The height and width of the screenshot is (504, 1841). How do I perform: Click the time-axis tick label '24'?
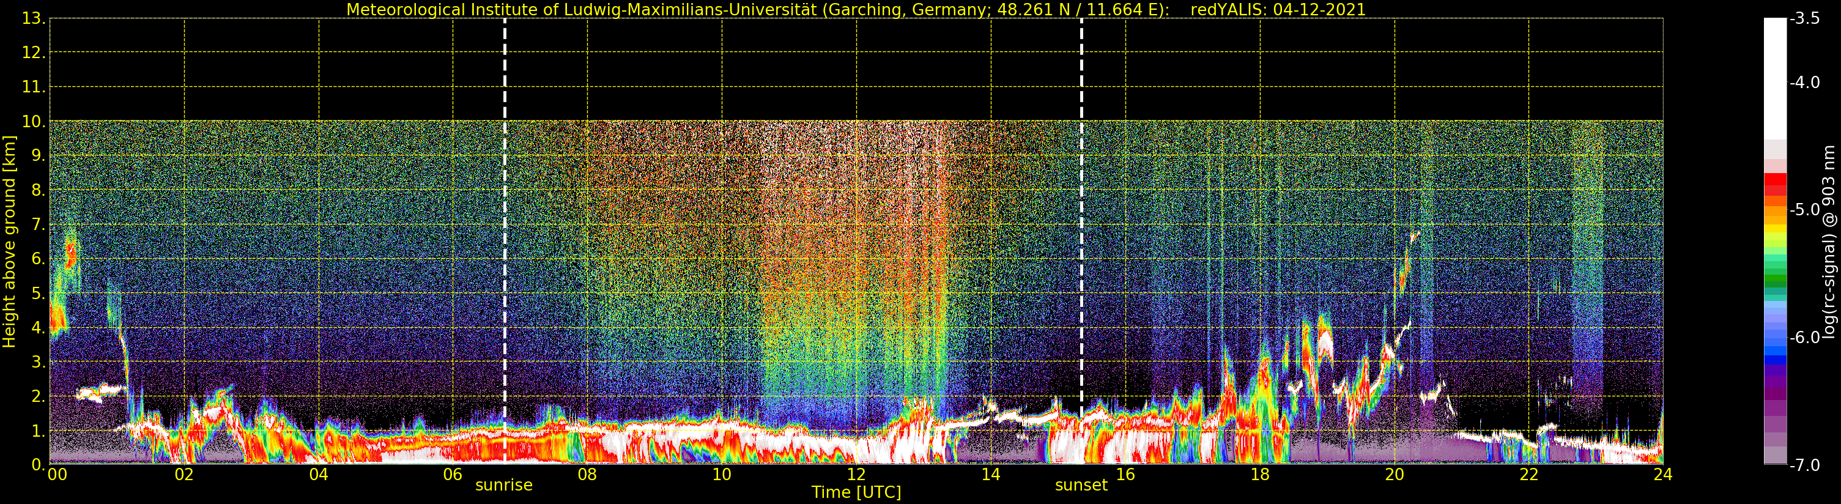click(x=1663, y=475)
